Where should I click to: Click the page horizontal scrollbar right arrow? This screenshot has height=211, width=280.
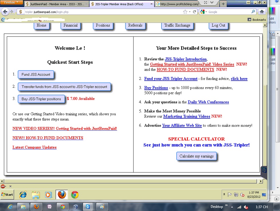click(x=261, y=181)
